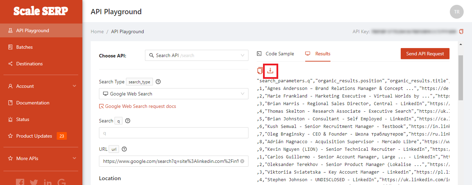
Task: Open help for the Search q parameter
Action: 128,121
